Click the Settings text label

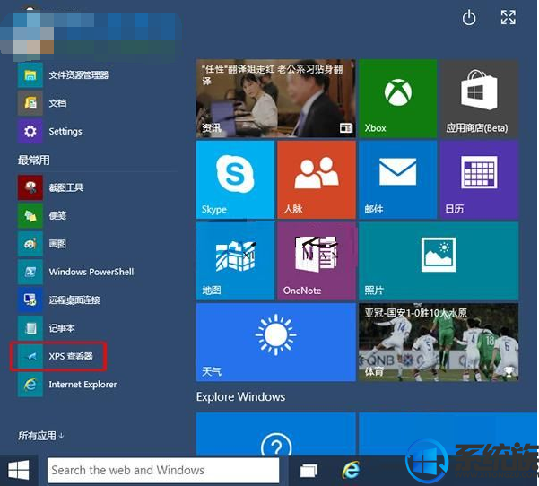pos(65,131)
